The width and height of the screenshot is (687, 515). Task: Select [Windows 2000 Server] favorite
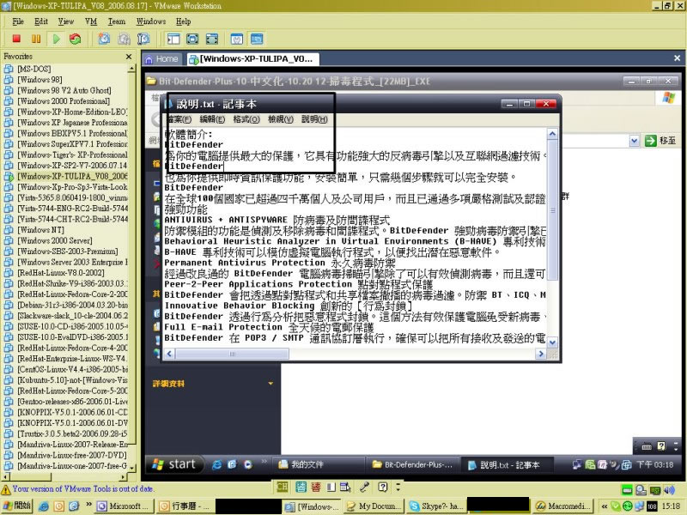[x=55, y=241]
